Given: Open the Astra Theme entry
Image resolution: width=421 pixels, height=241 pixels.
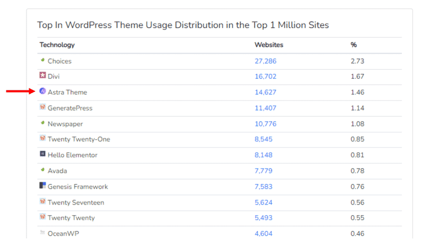Looking at the screenshot, I should 67,92.
